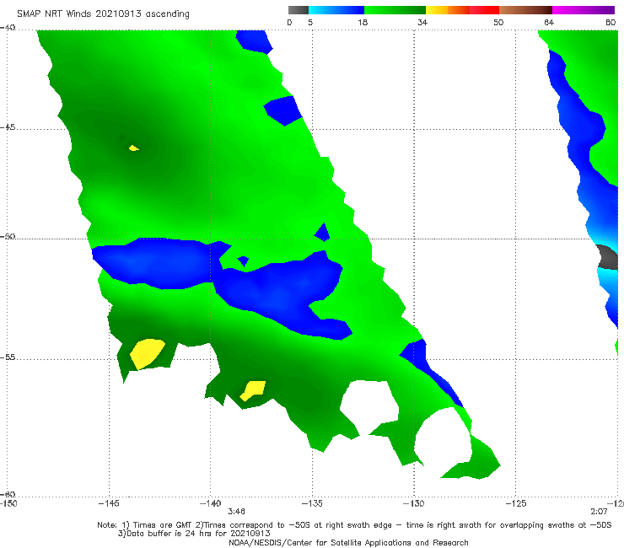The image size is (624, 548).
Task: Click the latitude label "-40"
Action: (x=8, y=28)
